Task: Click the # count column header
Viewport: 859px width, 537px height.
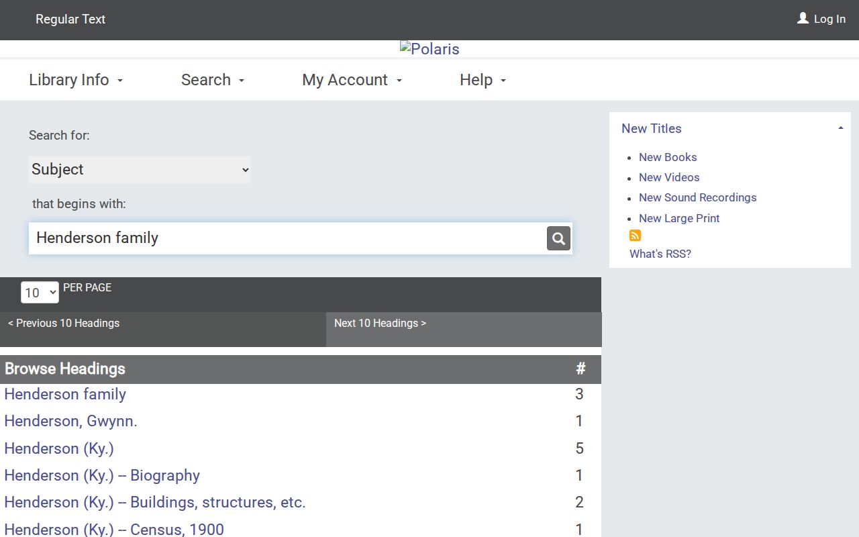Action: tap(580, 369)
